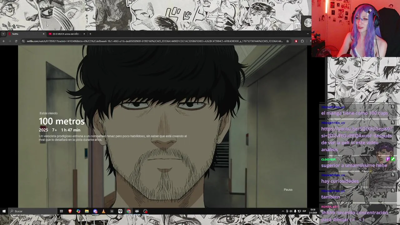Click the red extension icon in toolbar

point(296,41)
